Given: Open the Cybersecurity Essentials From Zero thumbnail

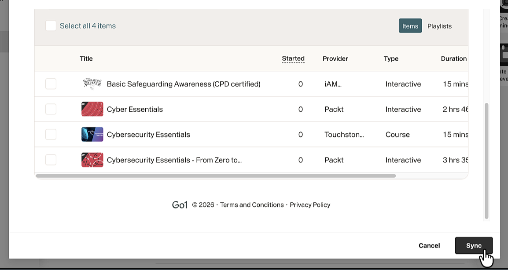Looking at the screenshot, I should tap(92, 160).
